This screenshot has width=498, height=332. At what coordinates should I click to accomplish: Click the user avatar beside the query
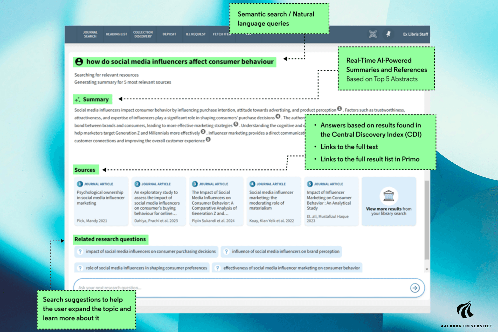click(79, 62)
